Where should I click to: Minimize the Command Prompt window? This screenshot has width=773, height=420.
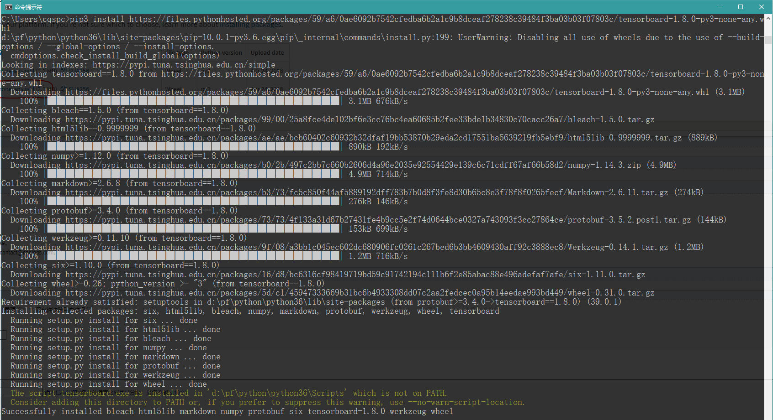click(720, 7)
